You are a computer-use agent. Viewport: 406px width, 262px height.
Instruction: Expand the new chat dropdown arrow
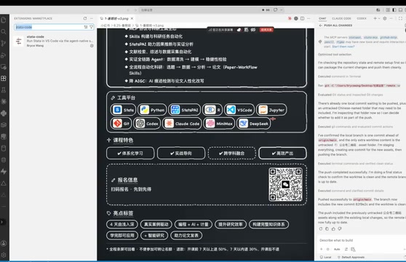[379, 18]
